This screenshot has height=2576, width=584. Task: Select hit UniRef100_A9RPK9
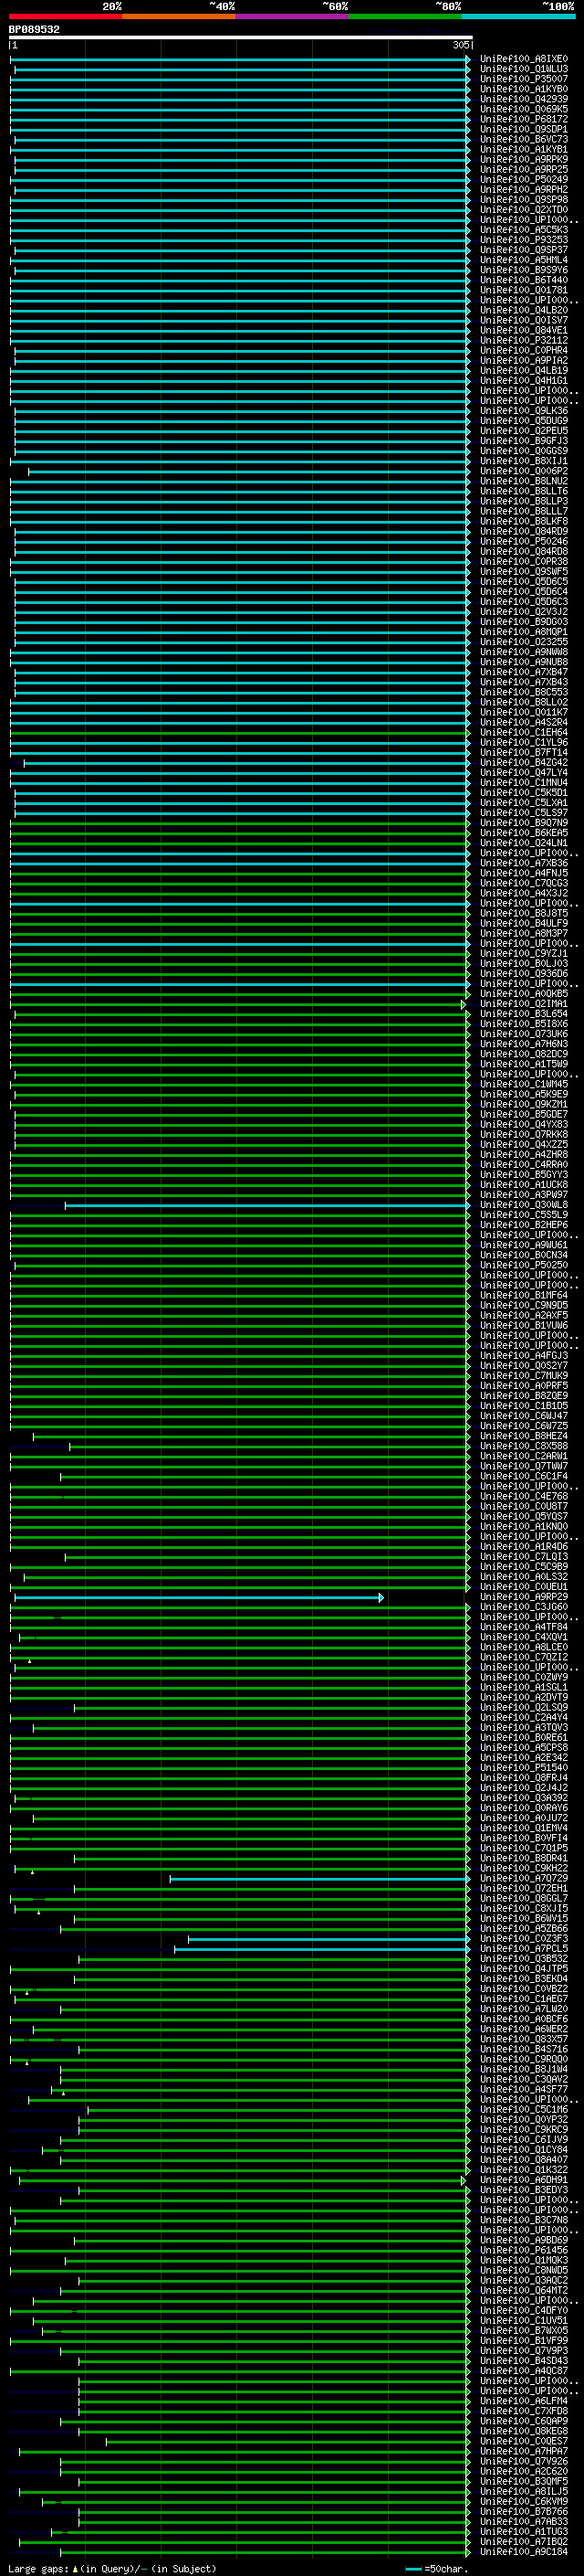point(523,159)
